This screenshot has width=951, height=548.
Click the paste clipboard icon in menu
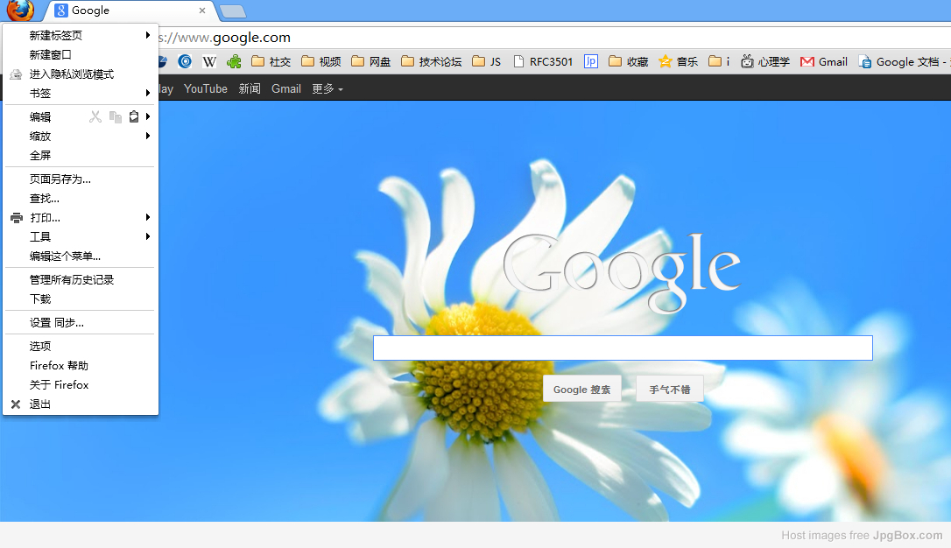pos(134,116)
